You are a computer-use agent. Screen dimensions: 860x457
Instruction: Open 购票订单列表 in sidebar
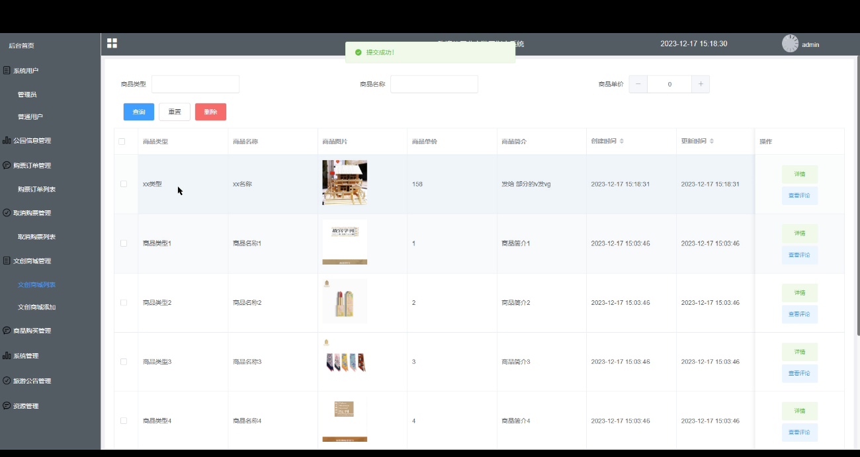pyautogui.click(x=36, y=190)
